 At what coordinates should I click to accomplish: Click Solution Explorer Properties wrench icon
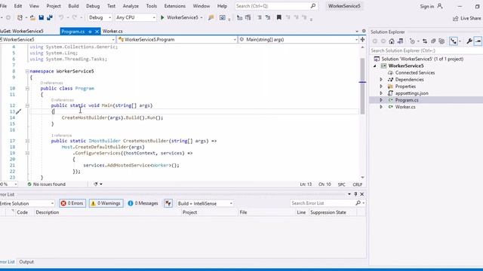click(x=469, y=41)
